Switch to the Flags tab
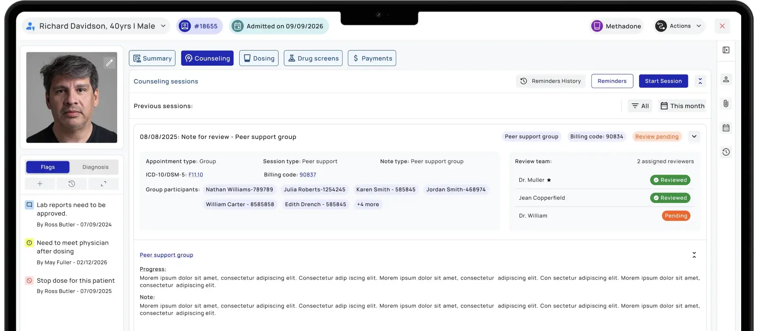This screenshot has width=757, height=331. click(x=48, y=167)
